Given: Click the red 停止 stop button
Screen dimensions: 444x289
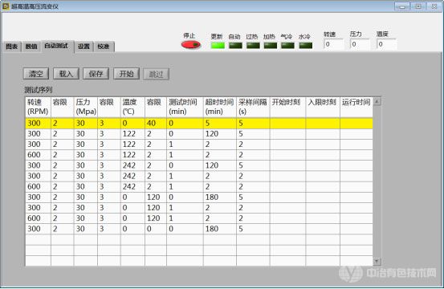Looking at the screenshot, I should pyautogui.click(x=190, y=45).
